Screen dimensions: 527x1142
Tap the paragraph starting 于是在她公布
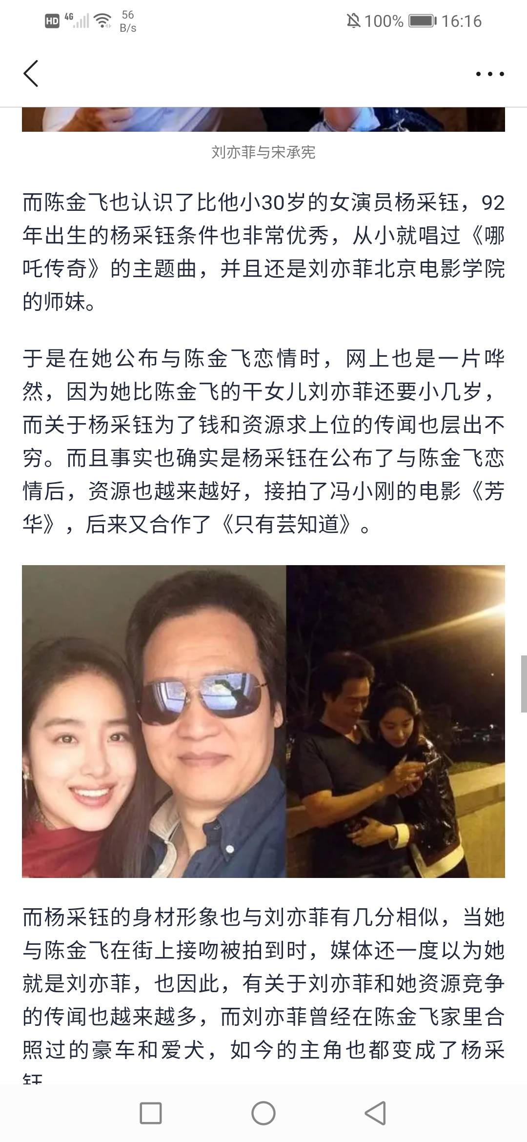tap(263, 442)
